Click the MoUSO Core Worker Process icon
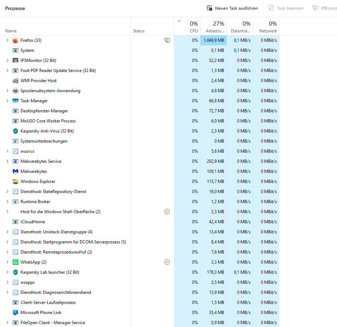Viewport: 337px width, 327px height. tap(15, 121)
